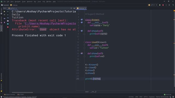Click the Pin Tab icon in Run panel
Screen dimensions: 175x98
4,22
